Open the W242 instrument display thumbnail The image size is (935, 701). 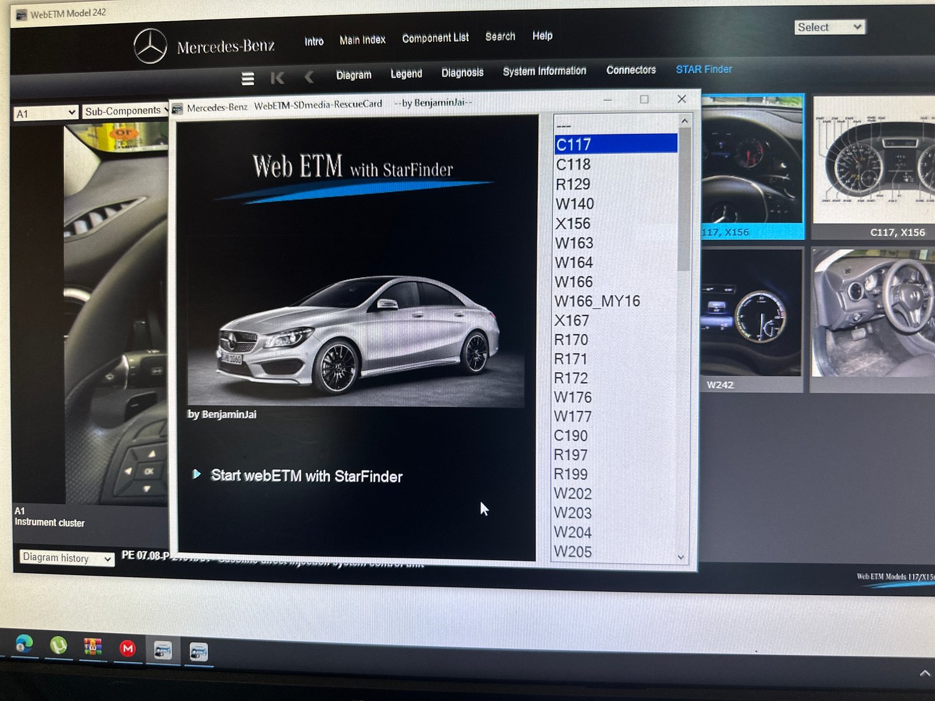pos(751,320)
